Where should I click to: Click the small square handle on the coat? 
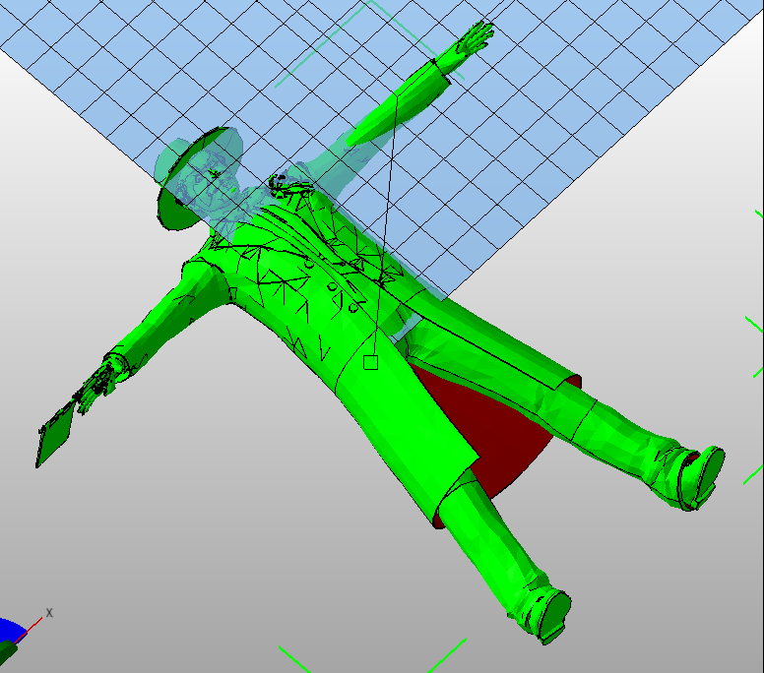click(370, 362)
